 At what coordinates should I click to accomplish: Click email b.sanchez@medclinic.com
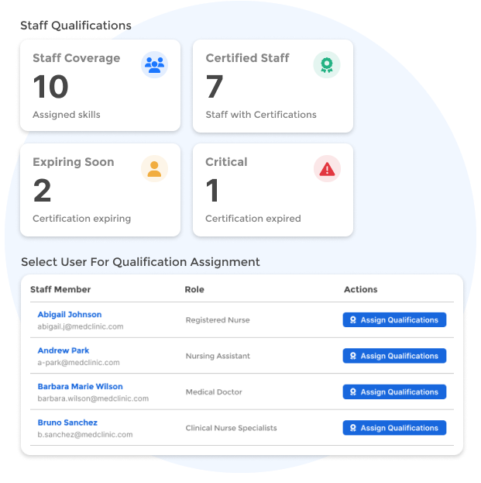[85, 435]
